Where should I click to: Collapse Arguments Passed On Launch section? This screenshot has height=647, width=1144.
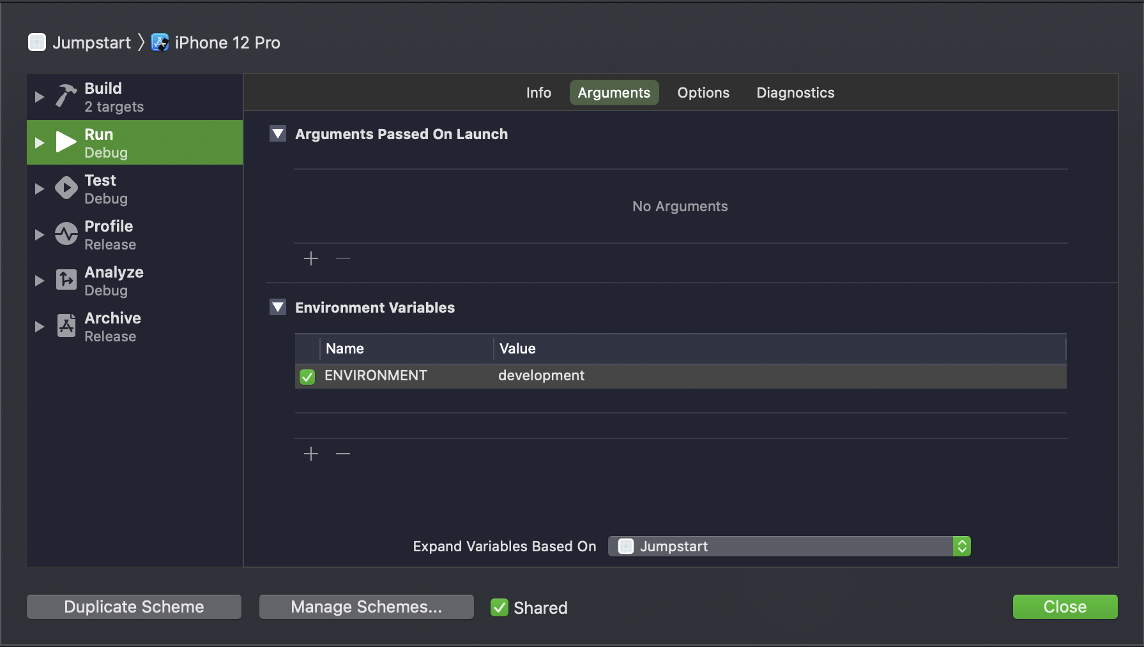(x=278, y=134)
